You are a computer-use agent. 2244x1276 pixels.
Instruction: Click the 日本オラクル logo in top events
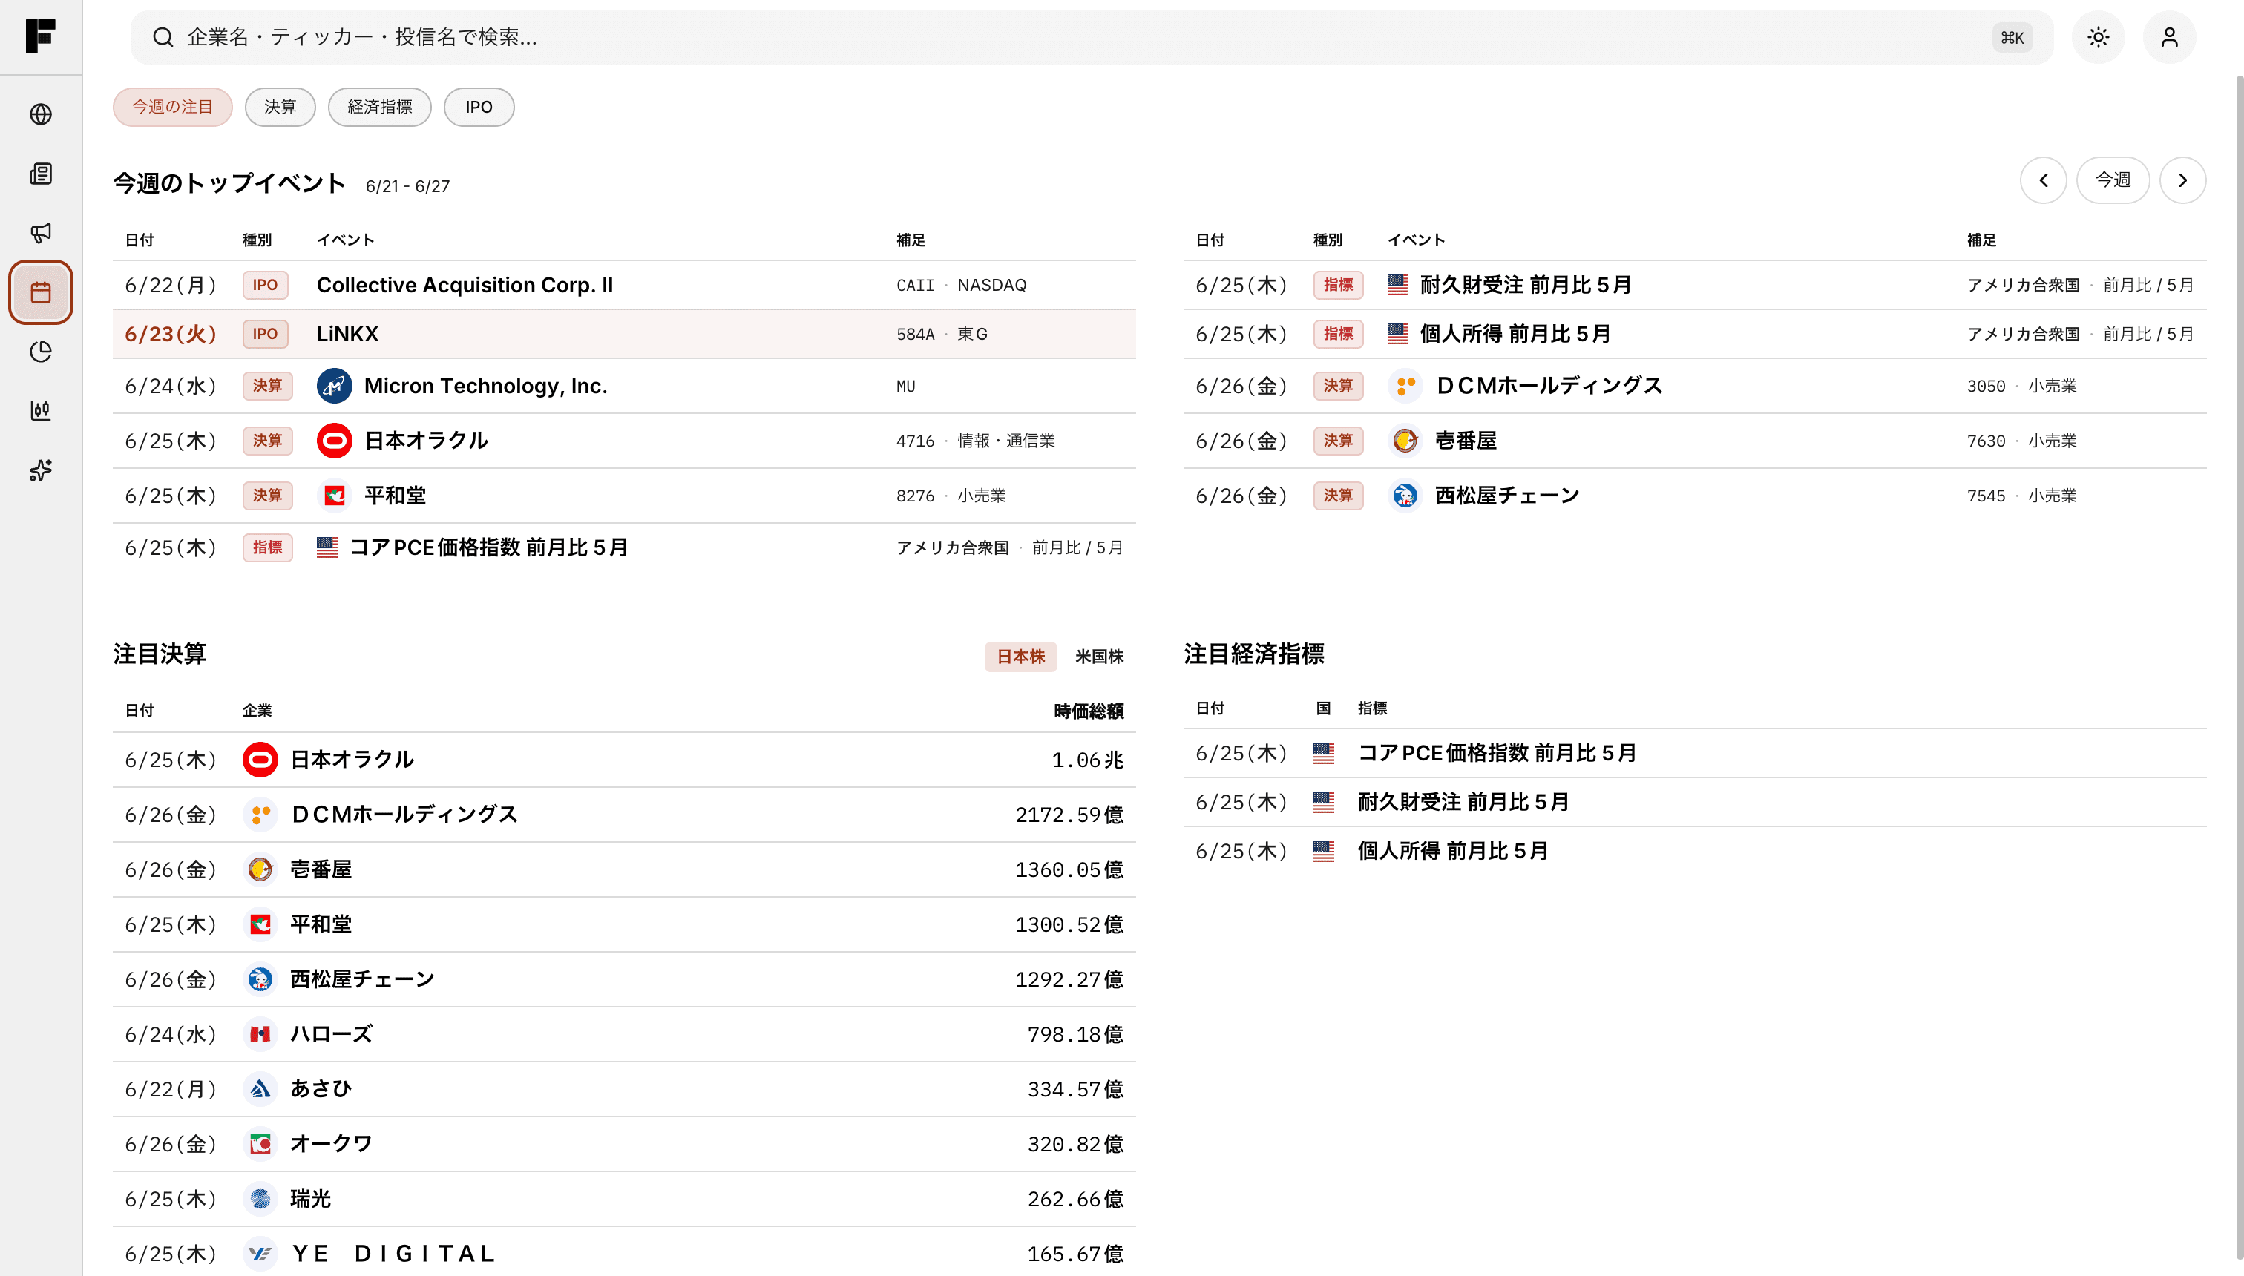(334, 441)
